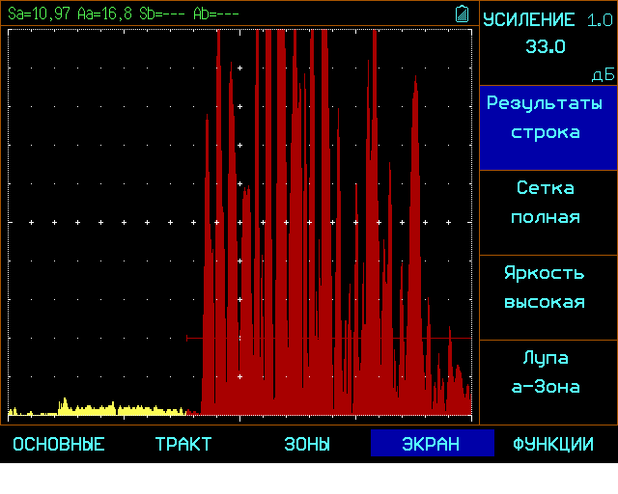Click the Sa=10,97 readout

coord(39,14)
